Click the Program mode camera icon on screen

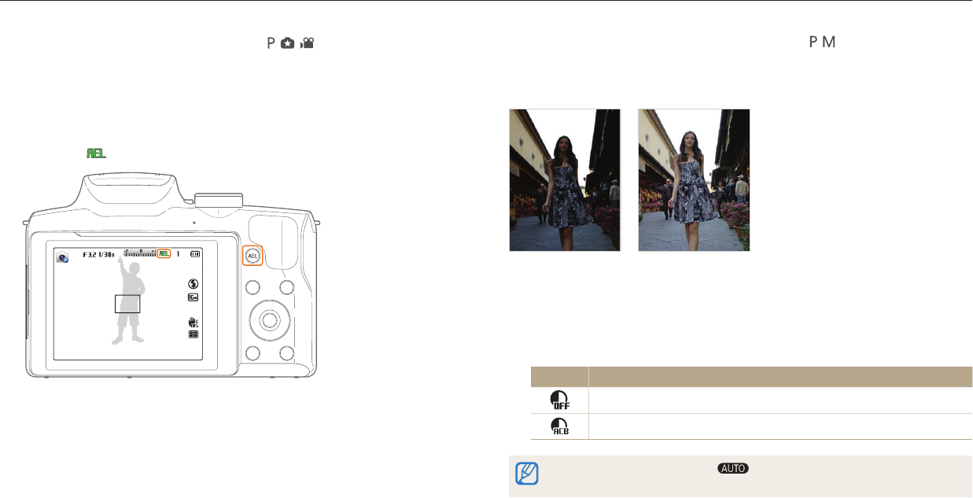pyautogui.click(x=63, y=256)
